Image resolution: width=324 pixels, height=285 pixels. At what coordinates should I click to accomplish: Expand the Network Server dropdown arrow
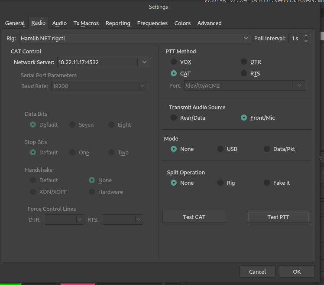144,62
